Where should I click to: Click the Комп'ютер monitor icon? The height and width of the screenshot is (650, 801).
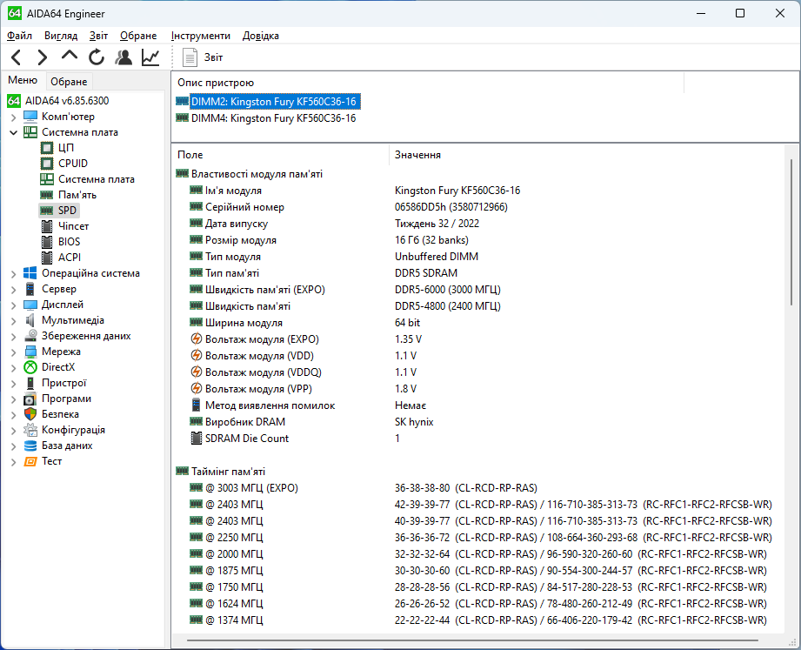coord(30,117)
